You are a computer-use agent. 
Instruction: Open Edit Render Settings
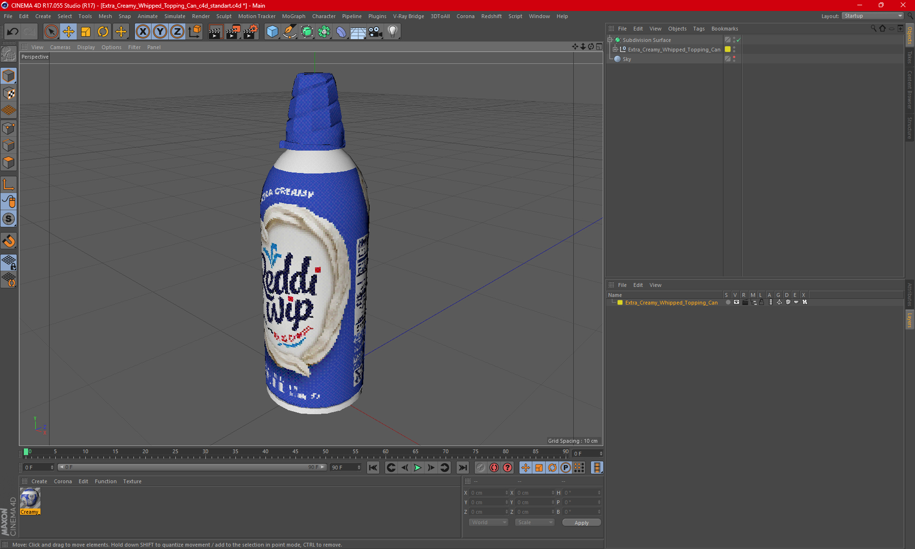(251, 32)
